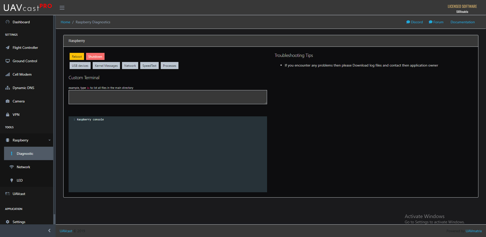This screenshot has width=486, height=237.
Task: Select LED under Raspberry
Action: pyautogui.click(x=29, y=180)
